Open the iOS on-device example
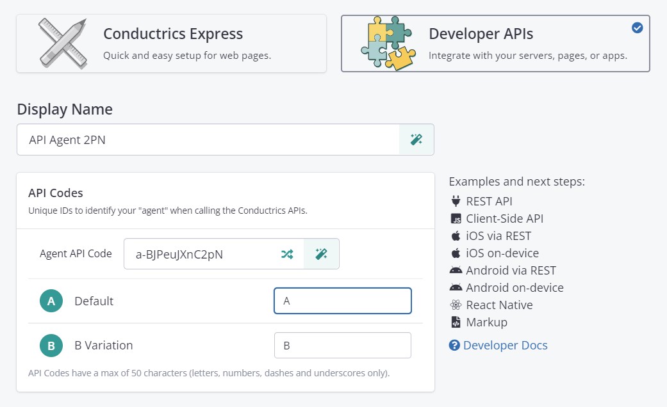 (x=502, y=253)
